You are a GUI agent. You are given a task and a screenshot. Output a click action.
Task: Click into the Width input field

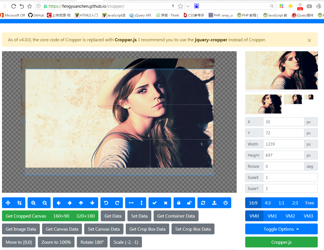pyautogui.click(x=283, y=144)
